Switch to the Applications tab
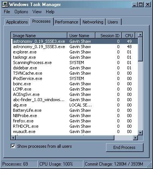Screen dimensions: 153x169 pos(17,22)
